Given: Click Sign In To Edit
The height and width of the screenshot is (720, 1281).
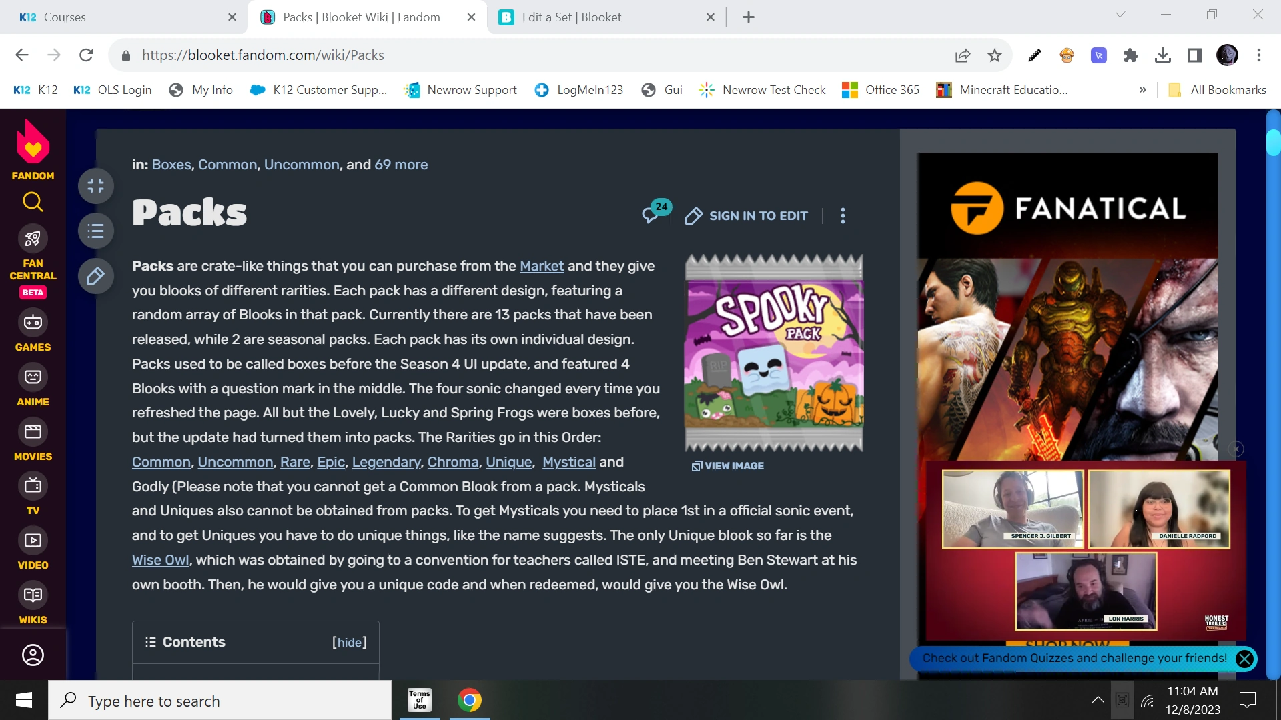Looking at the screenshot, I should pyautogui.click(x=747, y=215).
